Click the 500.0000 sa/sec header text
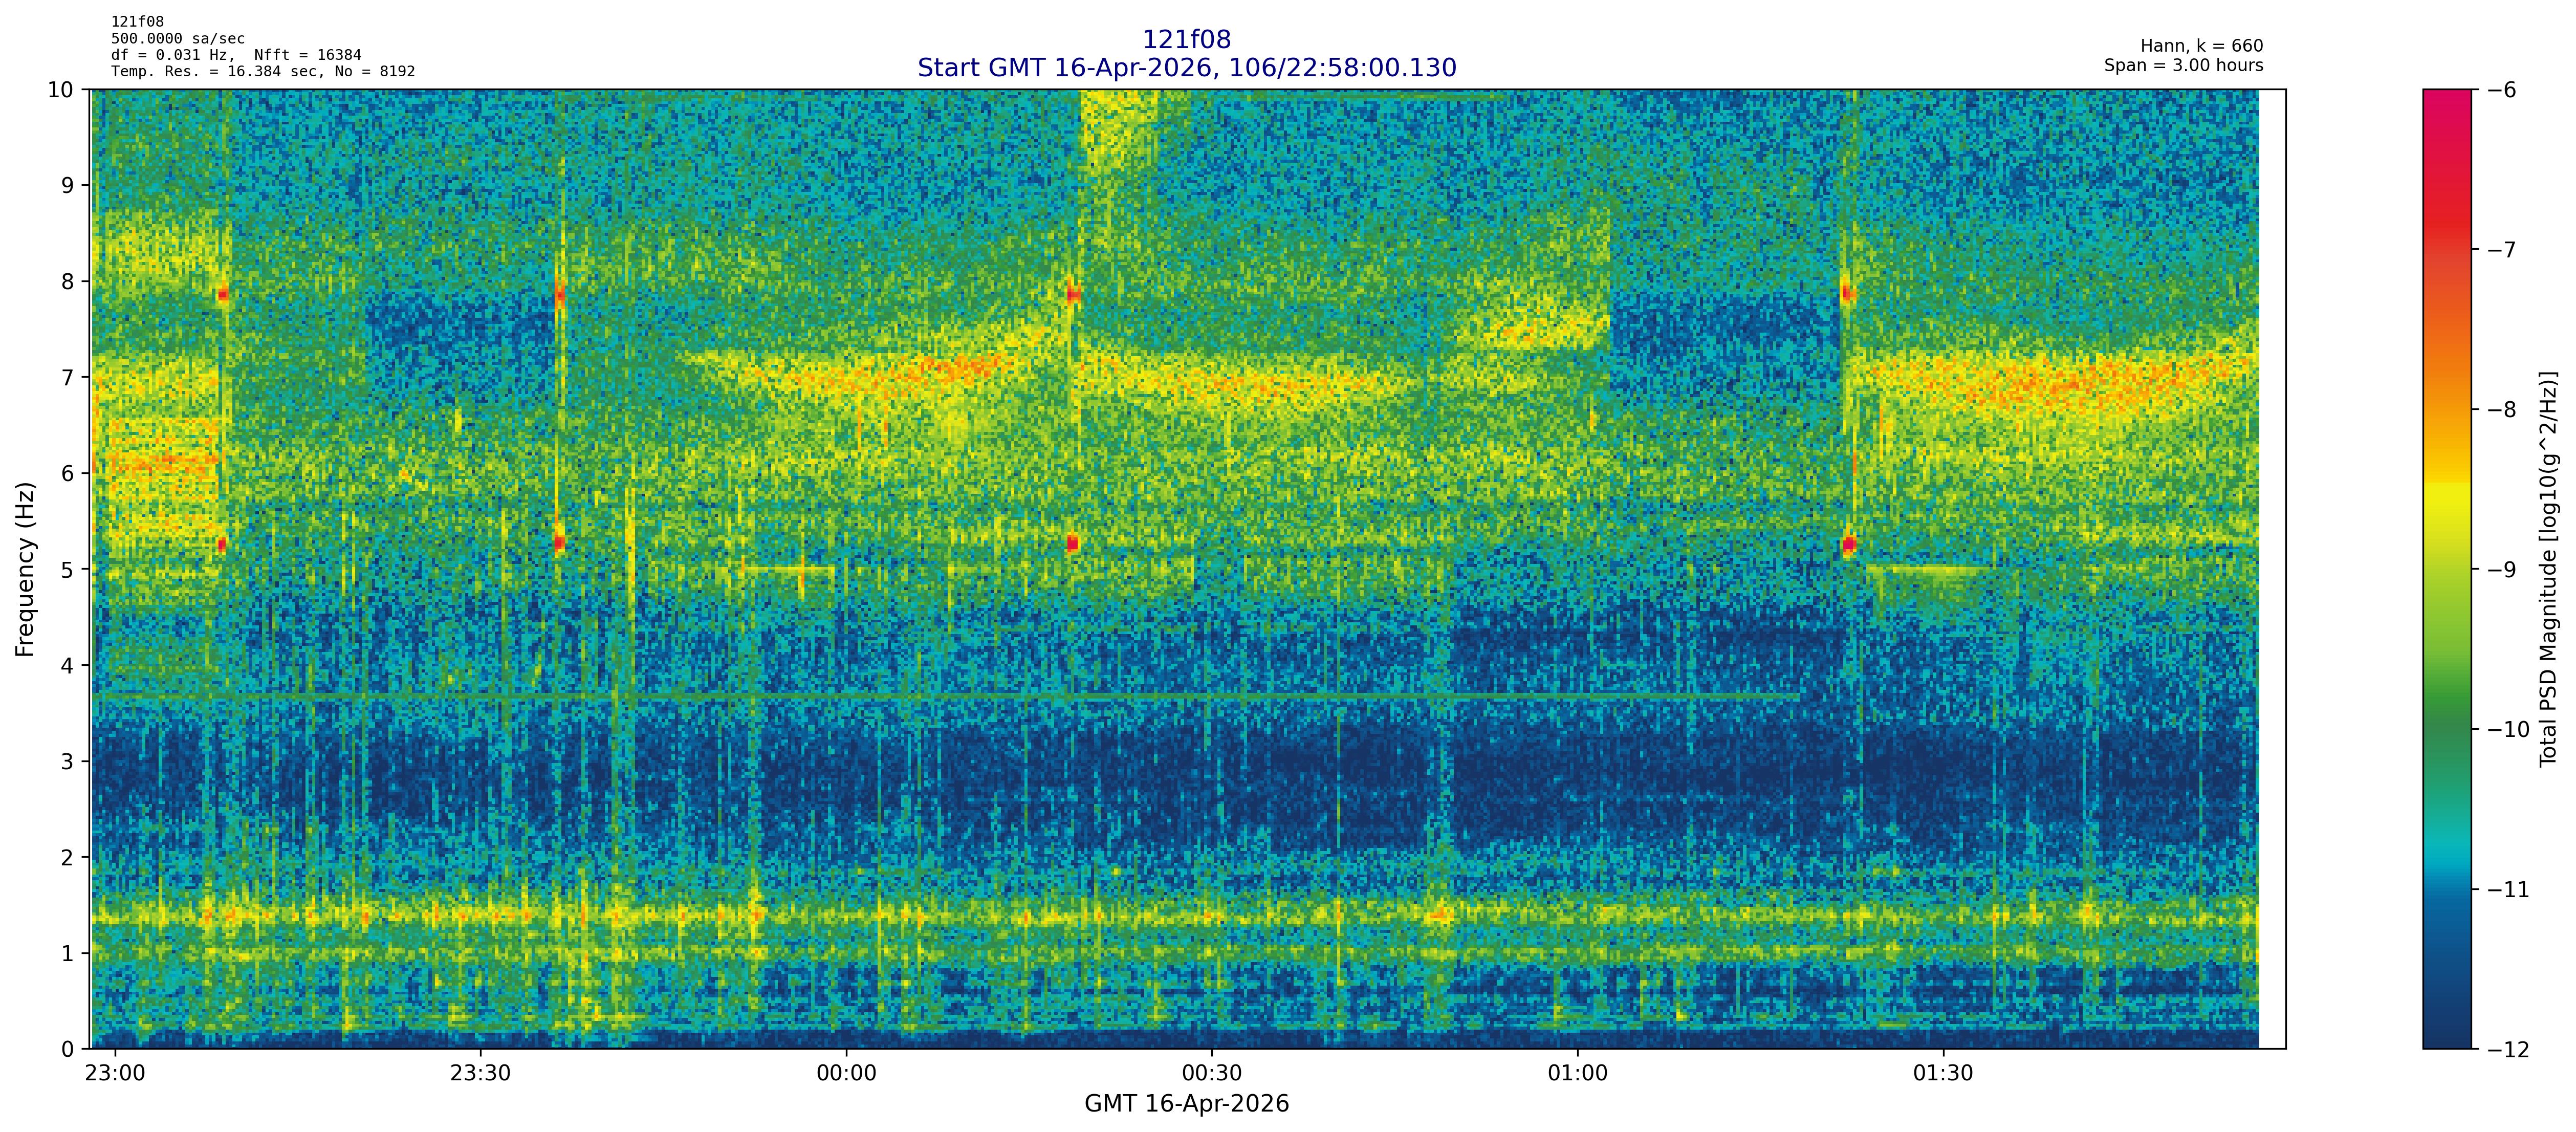 (x=177, y=39)
